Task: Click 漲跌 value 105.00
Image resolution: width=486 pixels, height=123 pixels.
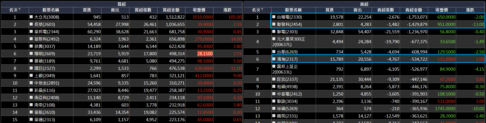Action: [235, 17]
